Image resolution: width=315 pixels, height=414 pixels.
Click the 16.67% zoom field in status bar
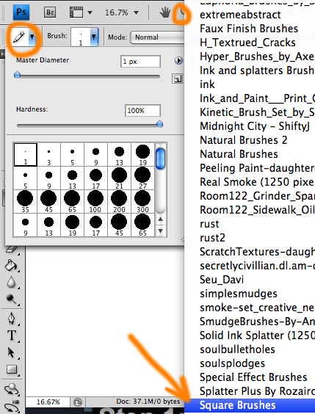tap(48, 402)
